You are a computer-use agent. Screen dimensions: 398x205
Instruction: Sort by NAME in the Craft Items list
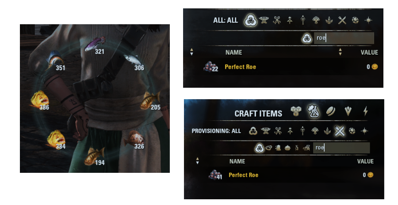click(x=237, y=161)
